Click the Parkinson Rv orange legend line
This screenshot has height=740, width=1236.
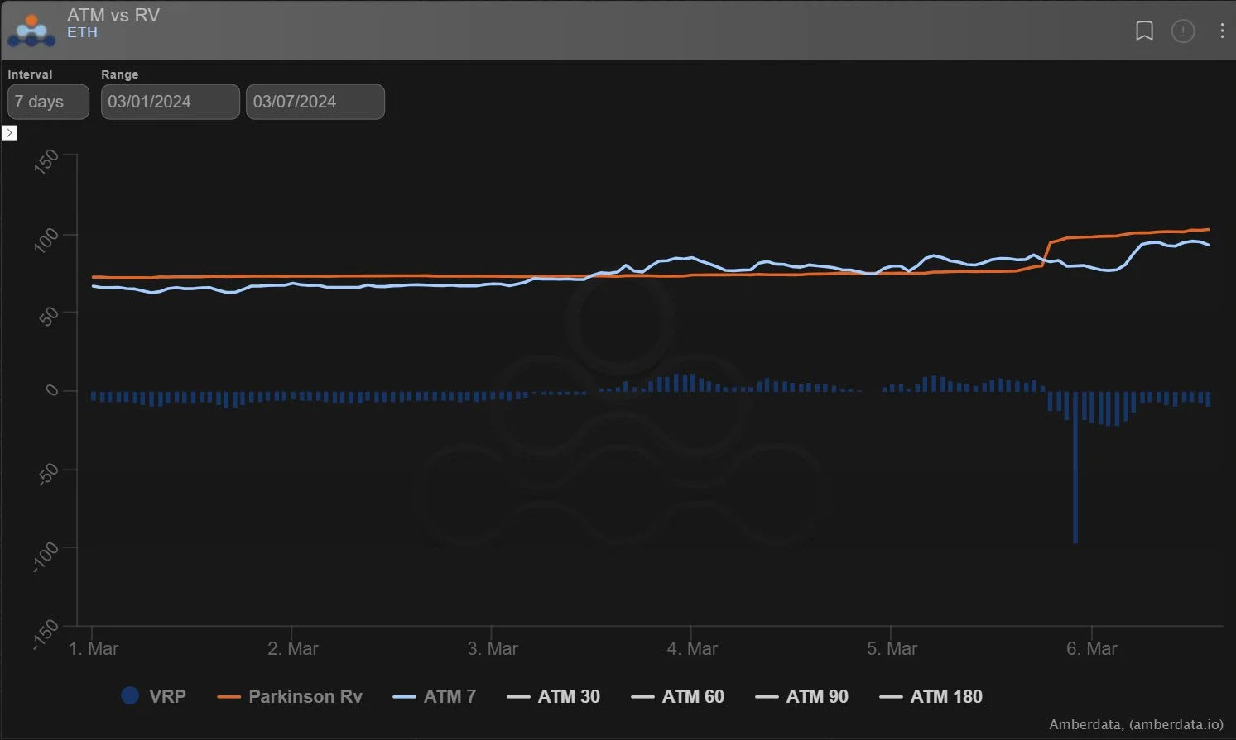coord(228,697)
